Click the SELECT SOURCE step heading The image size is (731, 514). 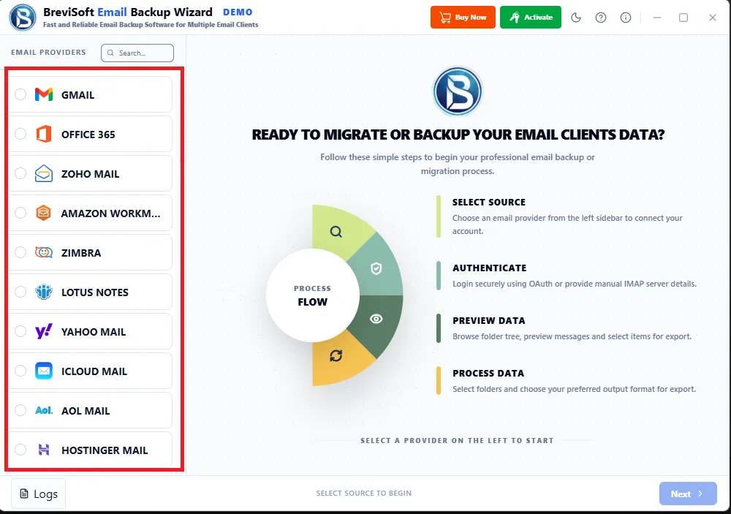click(x=489, y=202)
